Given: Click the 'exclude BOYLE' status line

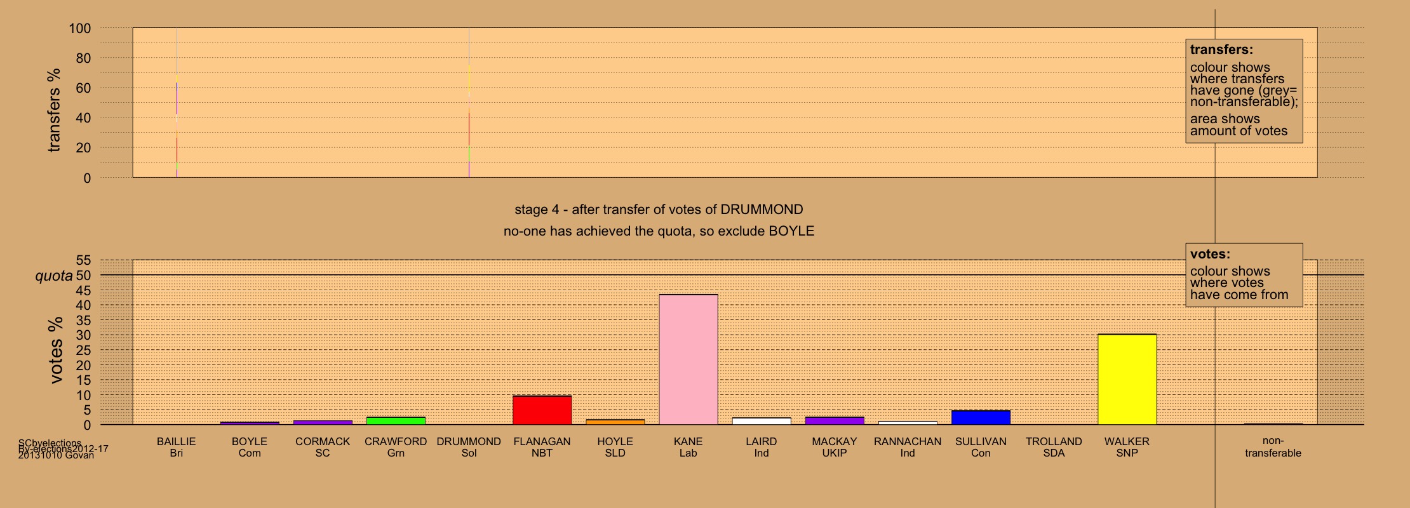Looking at the screenshot, I should coord(659,231).
